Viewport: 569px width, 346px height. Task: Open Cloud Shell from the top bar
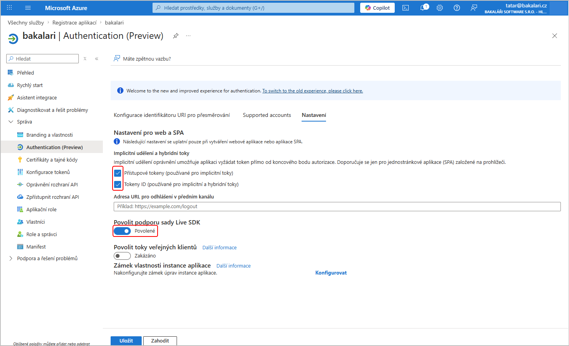406,8
